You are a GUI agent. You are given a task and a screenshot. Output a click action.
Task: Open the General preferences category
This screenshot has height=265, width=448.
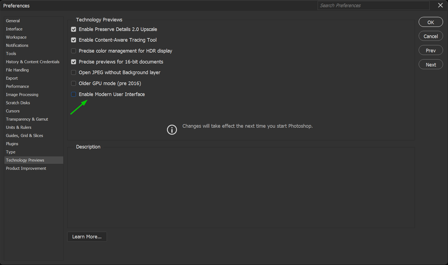click(x=13, y=21)
